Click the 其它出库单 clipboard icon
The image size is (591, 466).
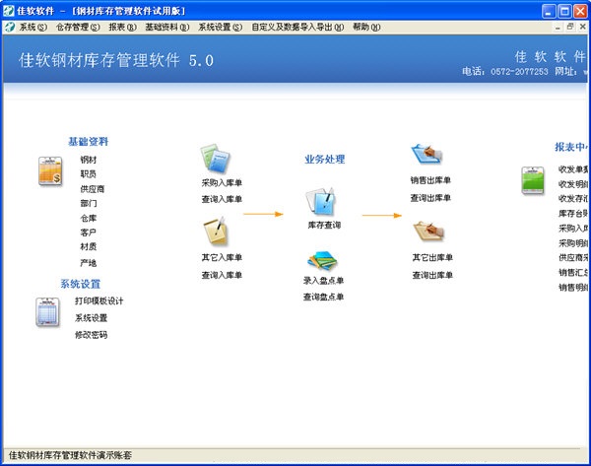click(x=428, y=232)
